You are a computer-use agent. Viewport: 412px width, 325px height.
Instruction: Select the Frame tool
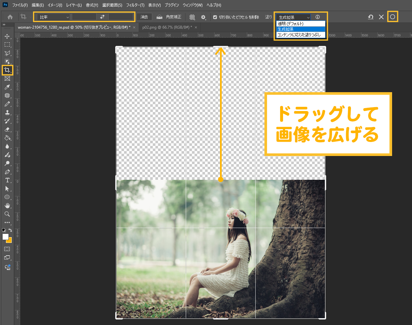pos(7,78)
